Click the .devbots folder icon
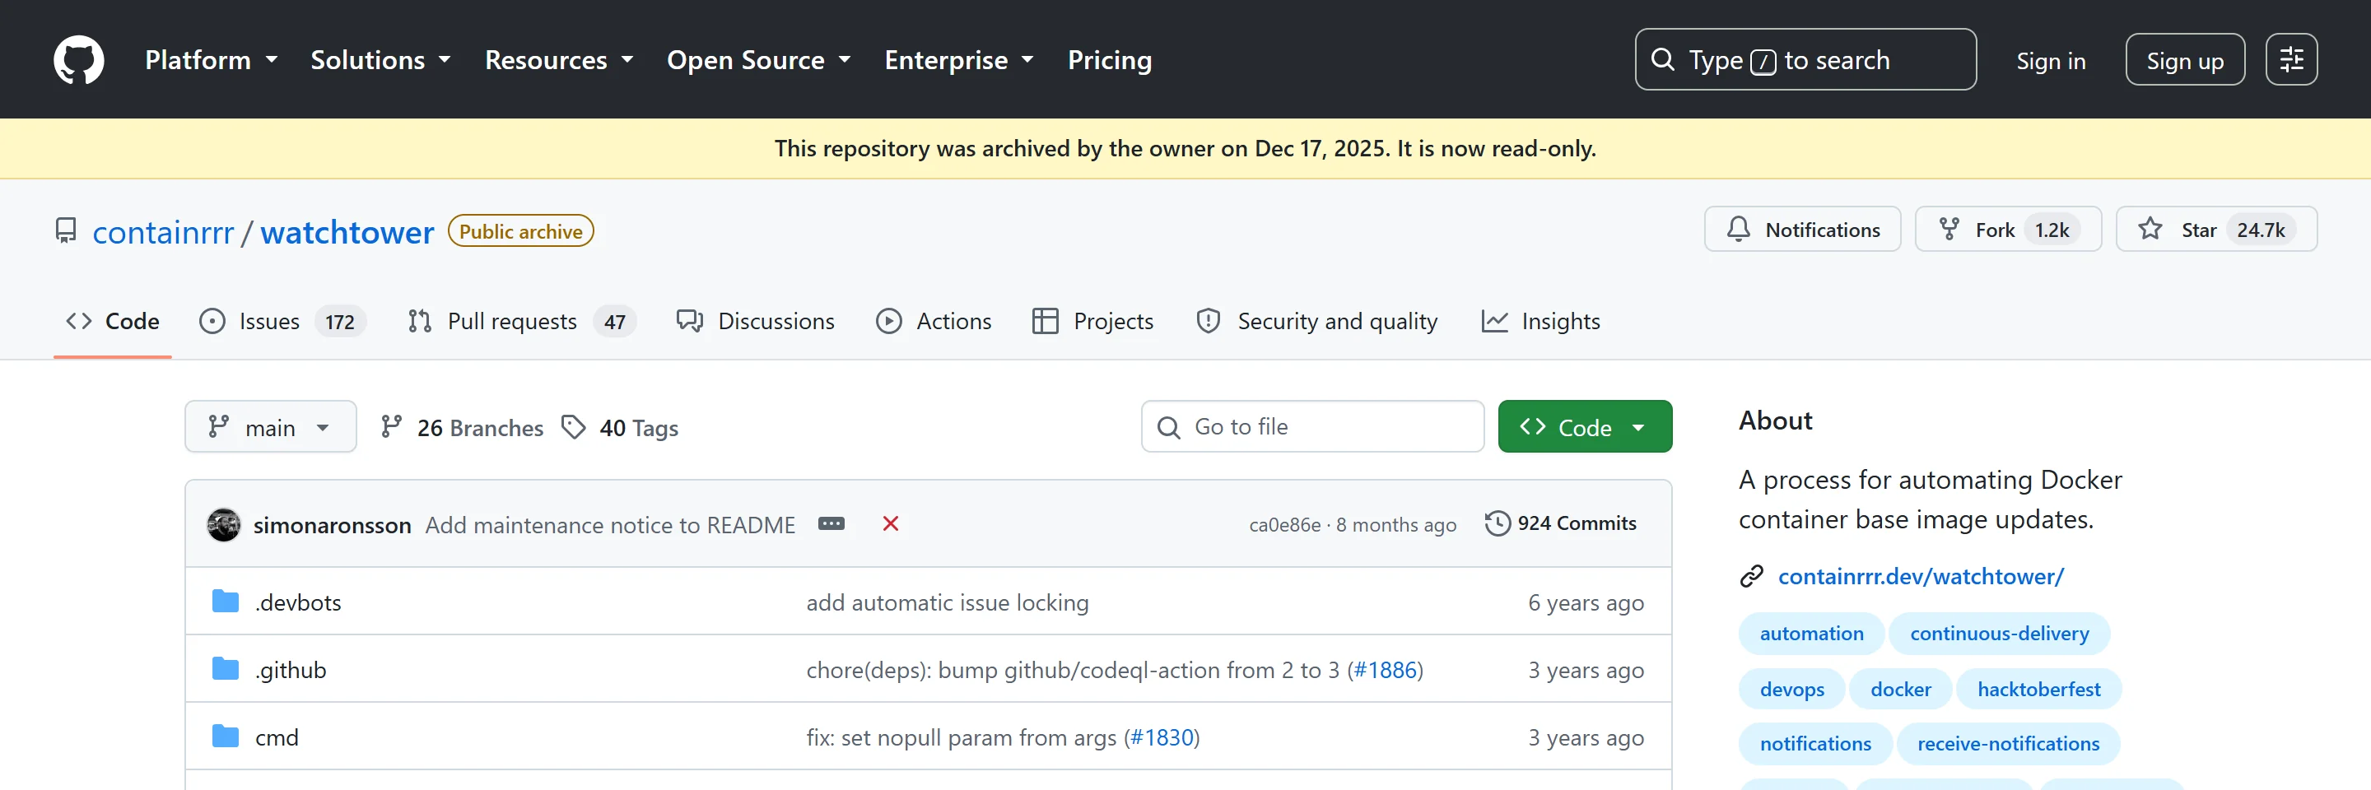The height and width of the screenshot is (790, 2371). pos(226,602)
